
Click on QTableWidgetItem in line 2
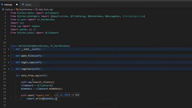click(x=133, y=16)
